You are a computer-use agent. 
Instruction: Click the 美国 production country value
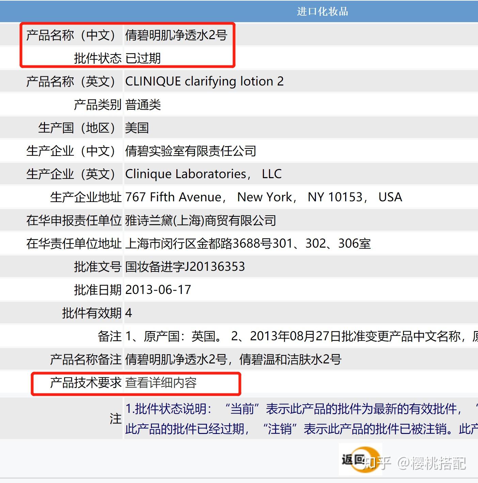[137, 128]
